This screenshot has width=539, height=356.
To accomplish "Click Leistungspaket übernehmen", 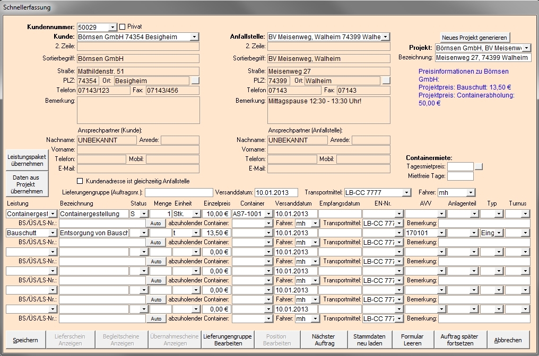I will click(x=25, y=161).
